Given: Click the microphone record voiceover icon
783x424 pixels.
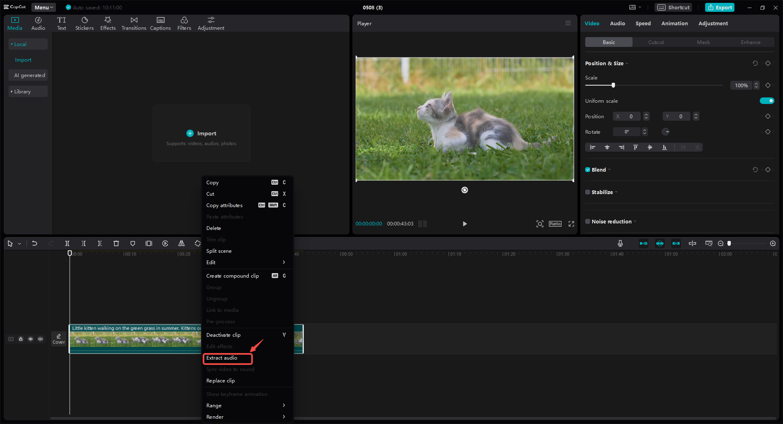Looking at the screenshot, I should click(620, 243).
